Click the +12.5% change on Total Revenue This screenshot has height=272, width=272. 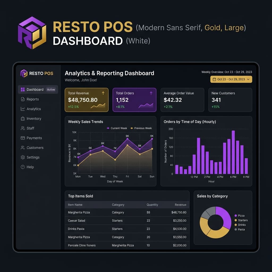pyautogui.click(x=73, y=107)
